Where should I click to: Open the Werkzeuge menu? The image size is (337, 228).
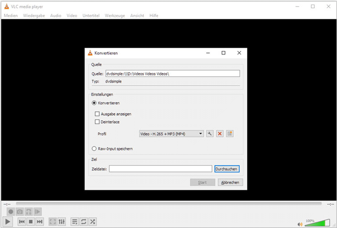115,15
